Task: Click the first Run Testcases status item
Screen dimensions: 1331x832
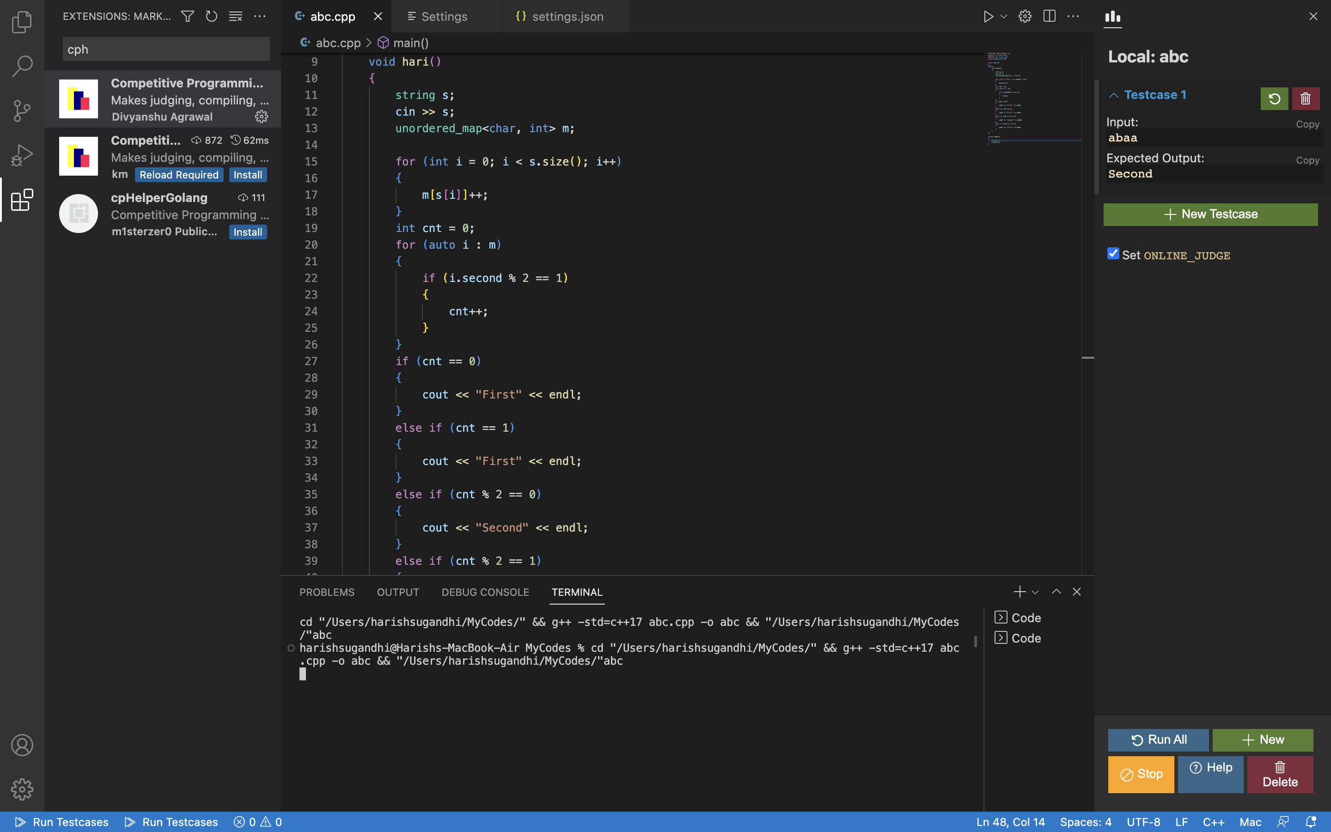Action: pos(61,822)
